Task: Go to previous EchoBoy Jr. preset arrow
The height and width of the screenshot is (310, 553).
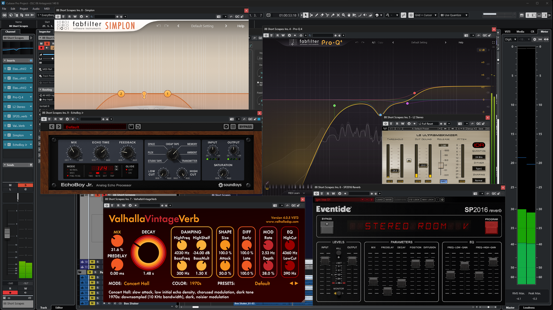Action: [52, 126]
